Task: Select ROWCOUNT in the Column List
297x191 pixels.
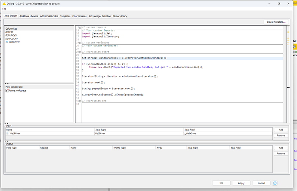Action: coord(12,39)
